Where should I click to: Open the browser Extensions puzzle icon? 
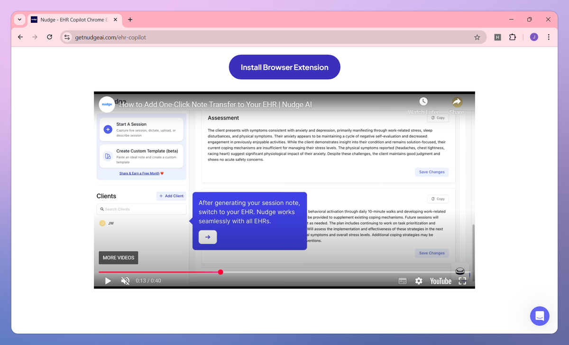point(513,37)
